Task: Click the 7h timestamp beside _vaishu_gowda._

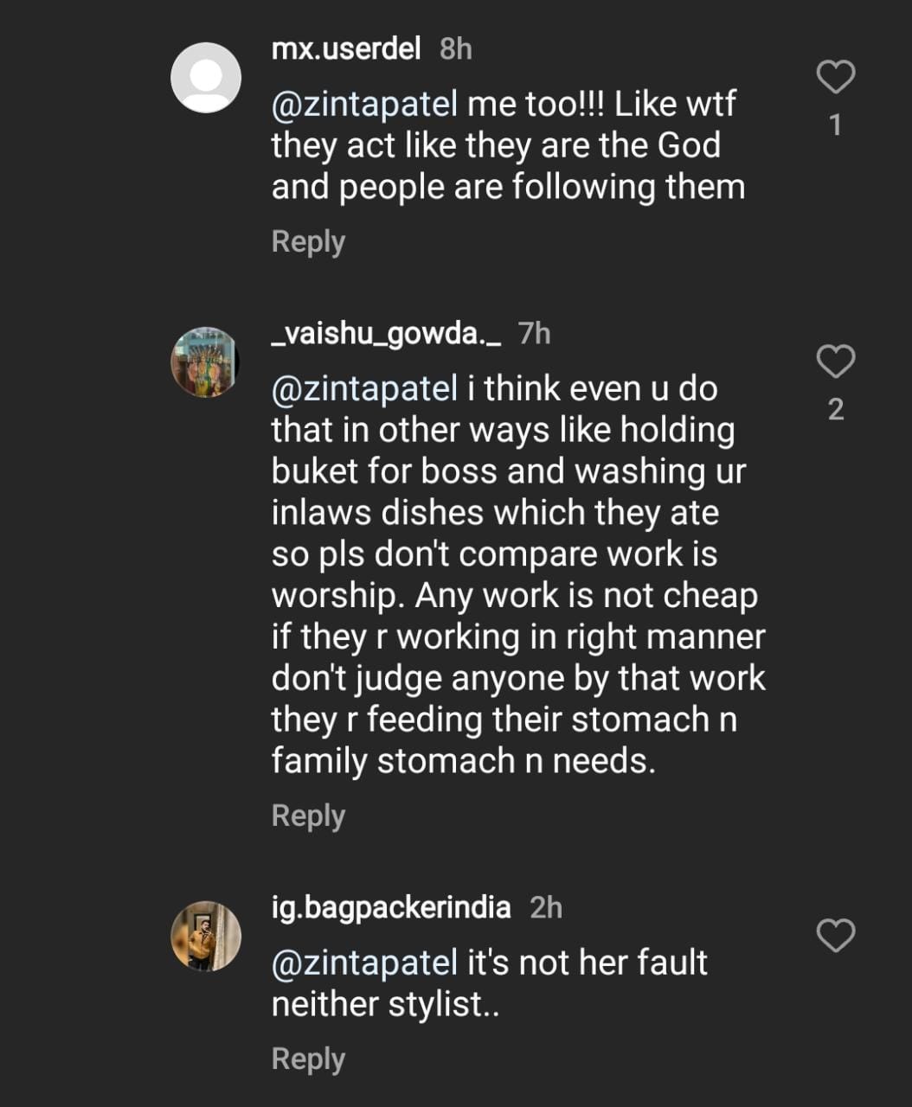Action: pos(534,334)
